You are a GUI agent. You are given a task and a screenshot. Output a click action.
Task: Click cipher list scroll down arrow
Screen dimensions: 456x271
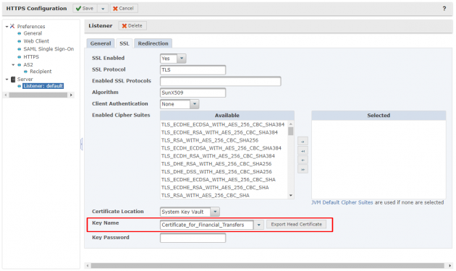[x=291, y=195]
